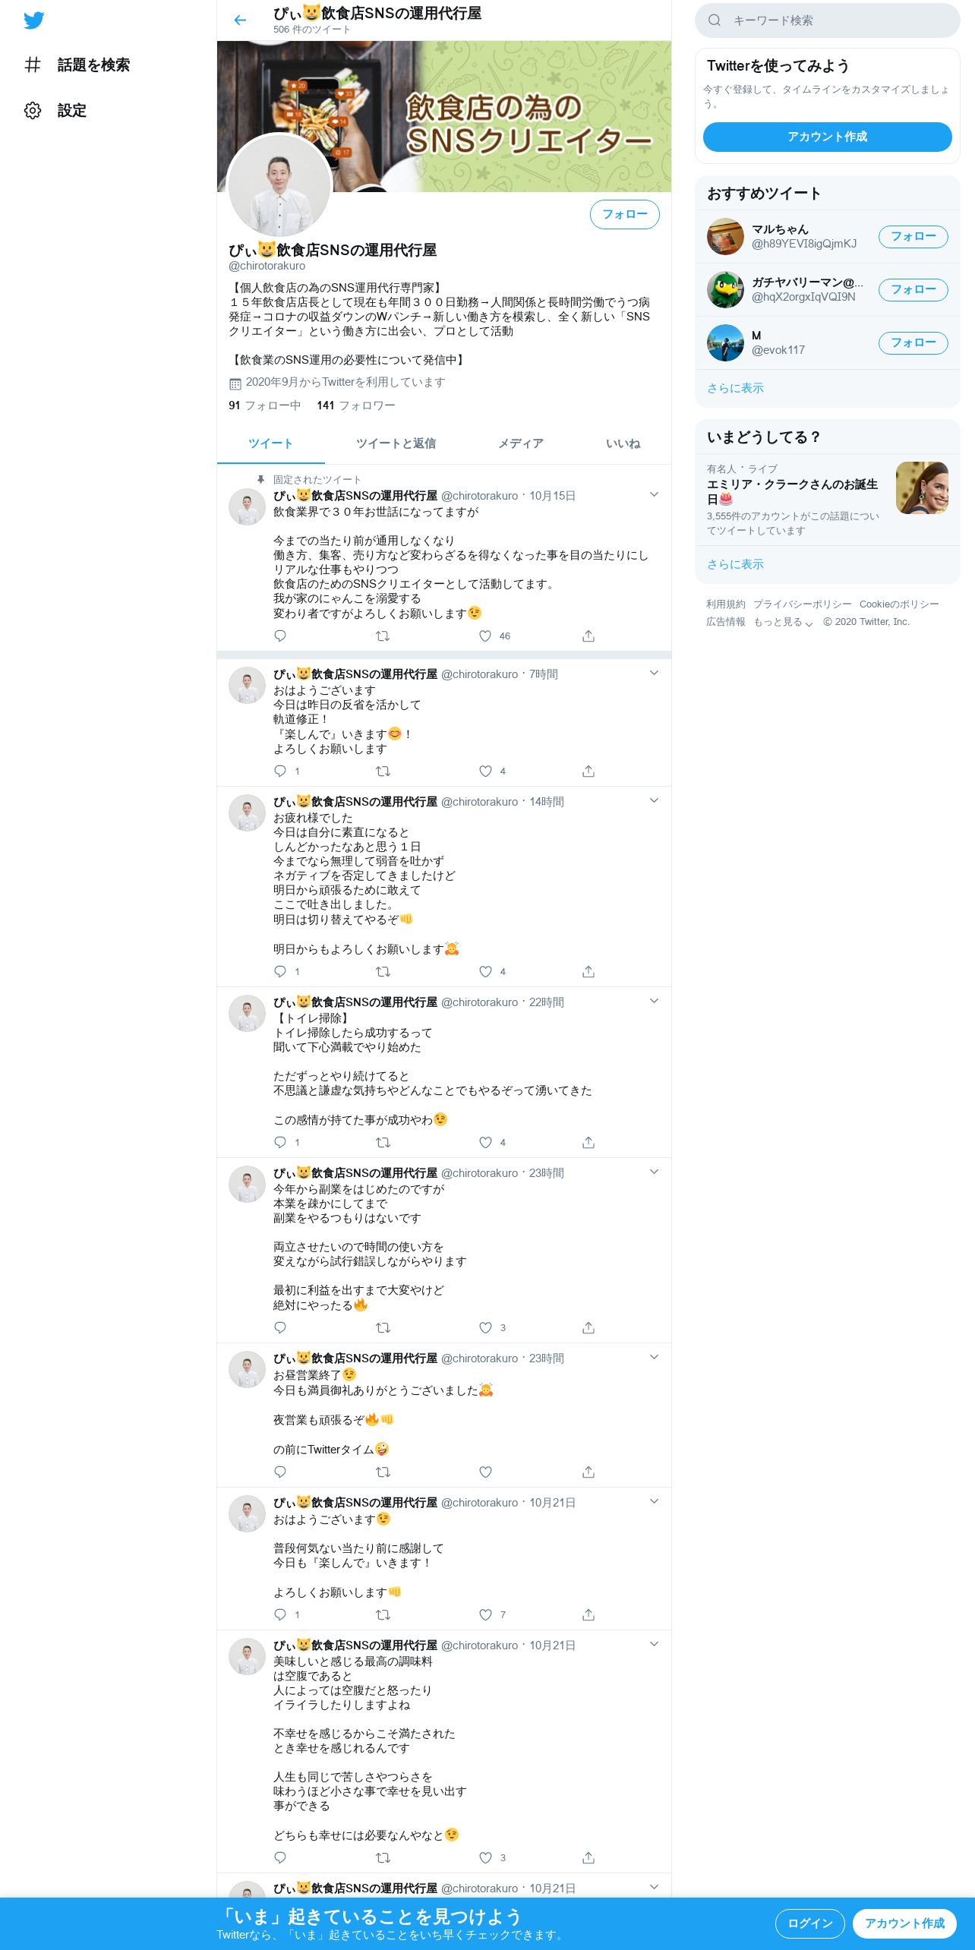
Task: Open settings via the gear icon
Action: [33, 111]
